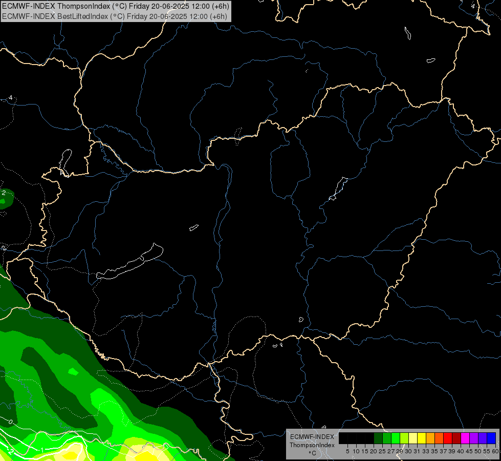Select the indigo 50–55 legend swatch

click(x=483, y=438)
